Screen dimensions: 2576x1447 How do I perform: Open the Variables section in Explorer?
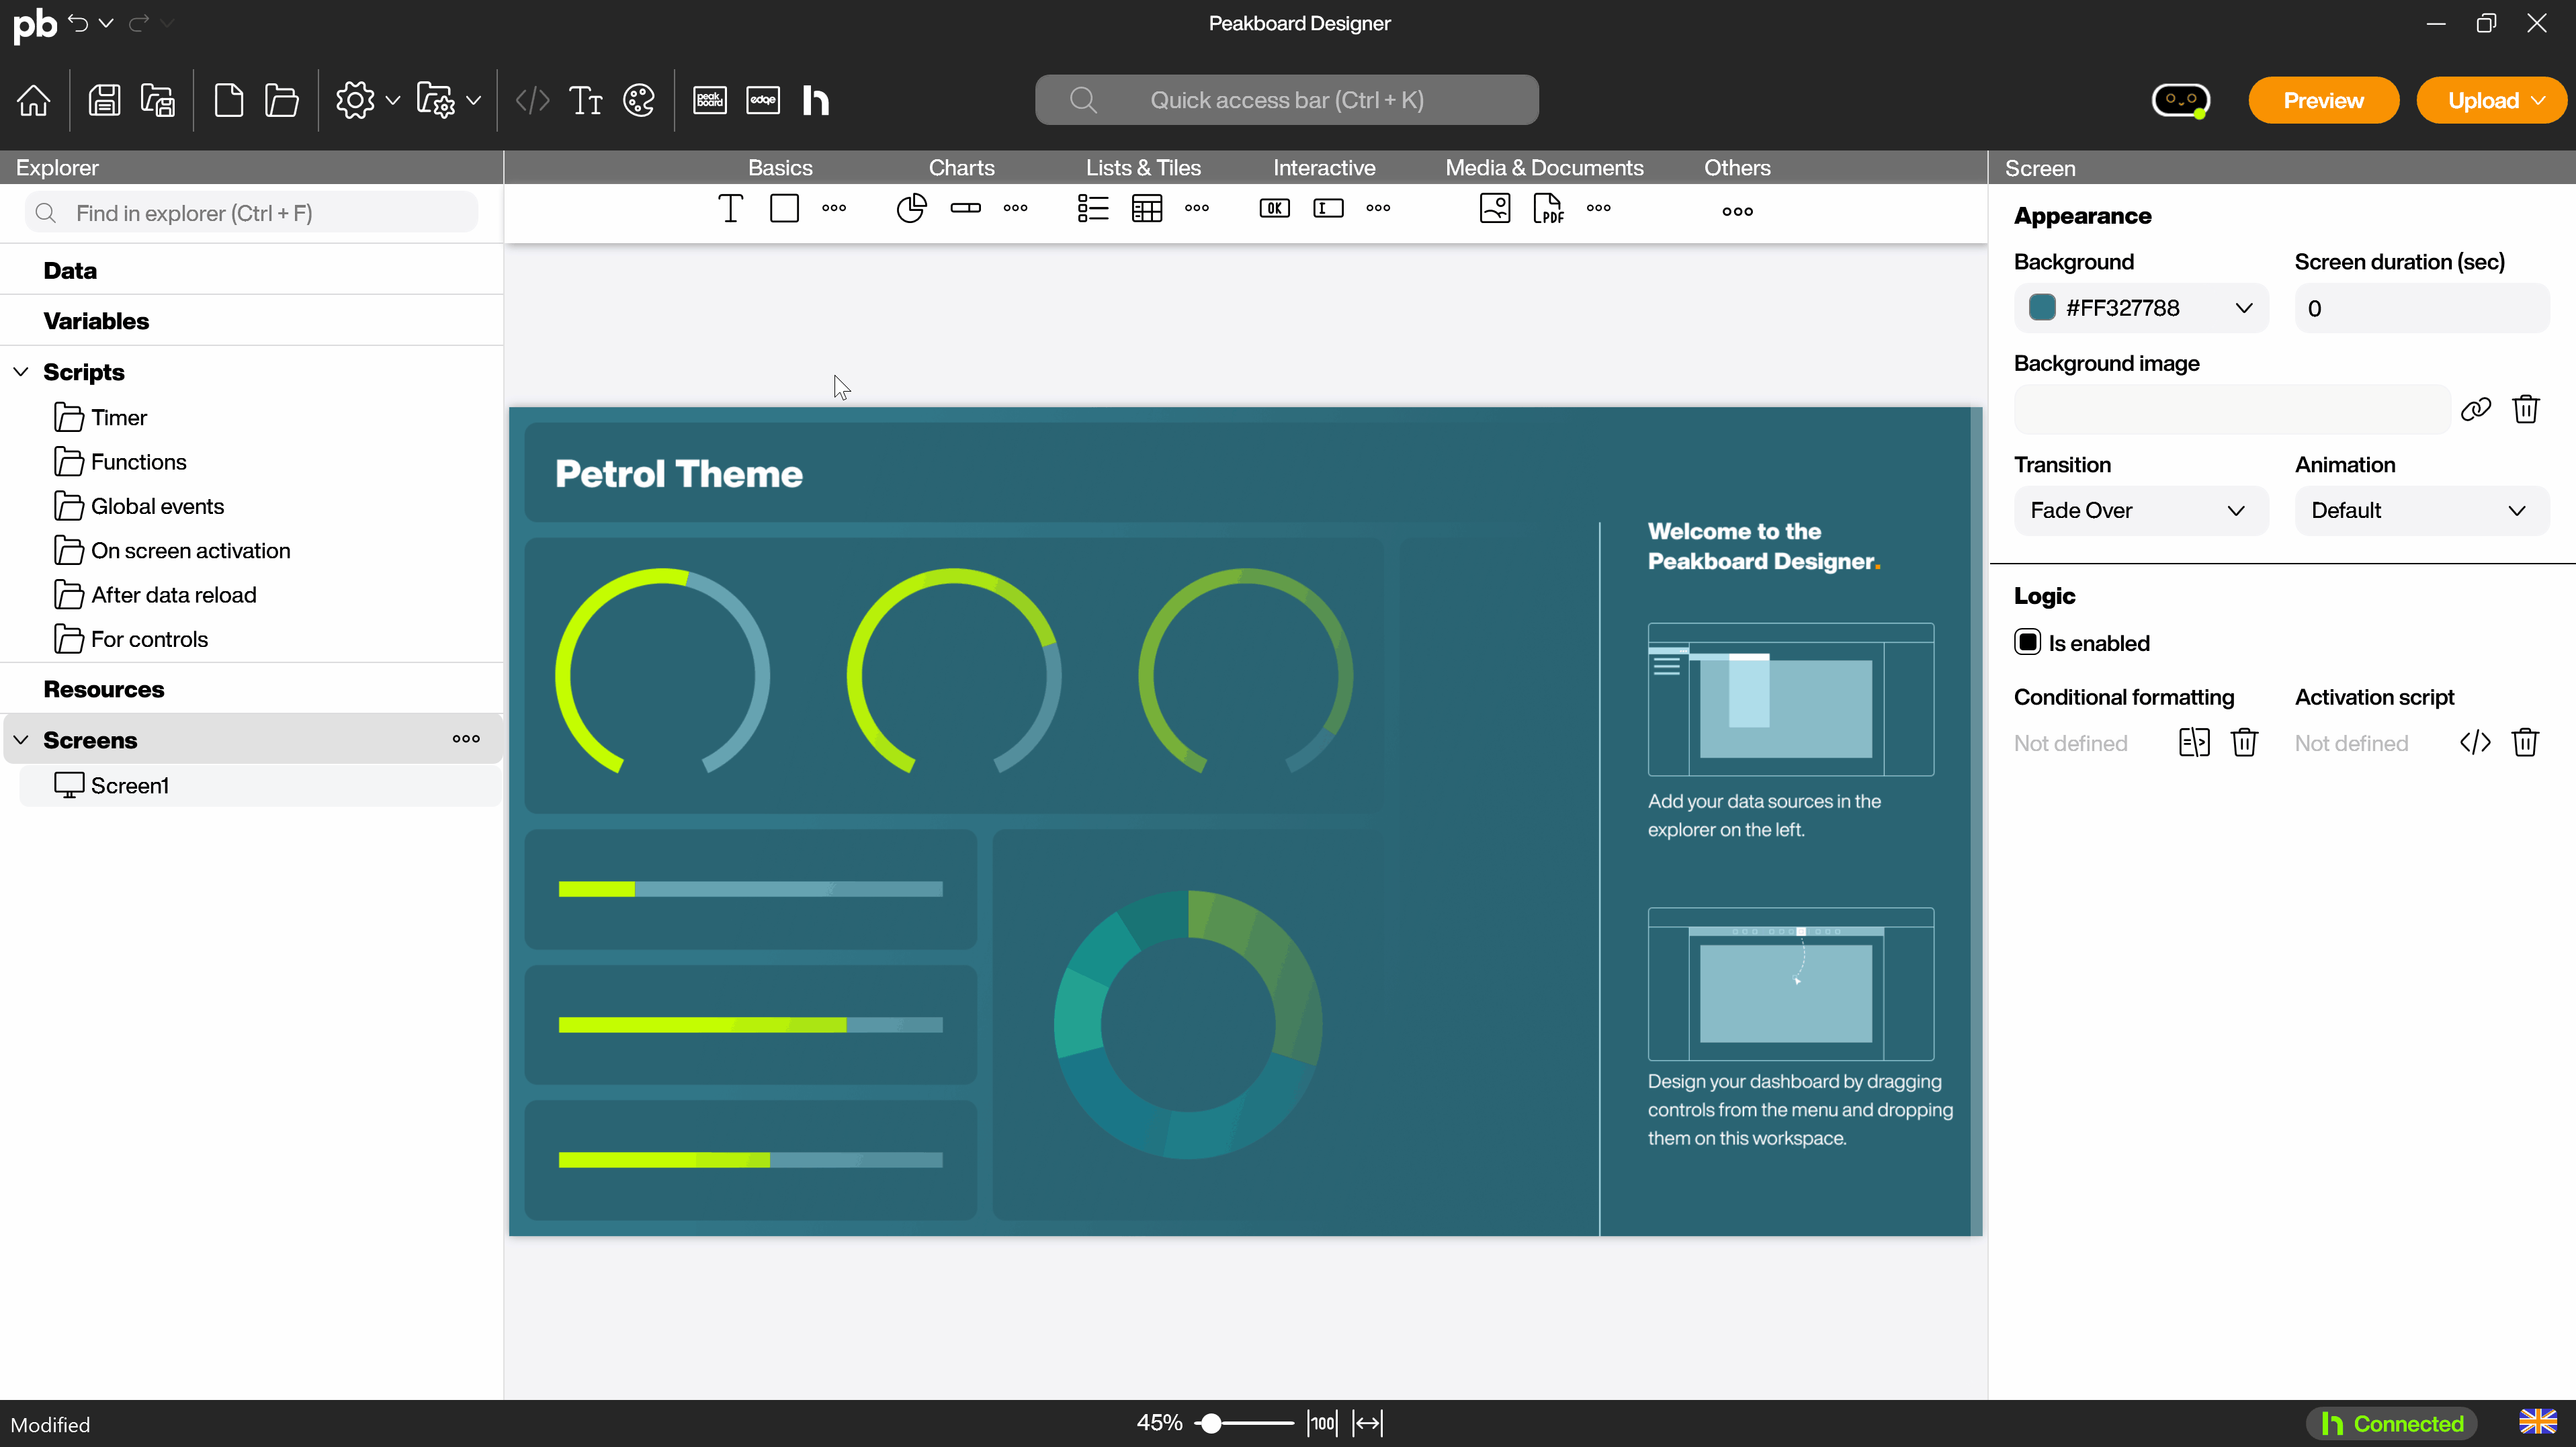pos(96,321)
